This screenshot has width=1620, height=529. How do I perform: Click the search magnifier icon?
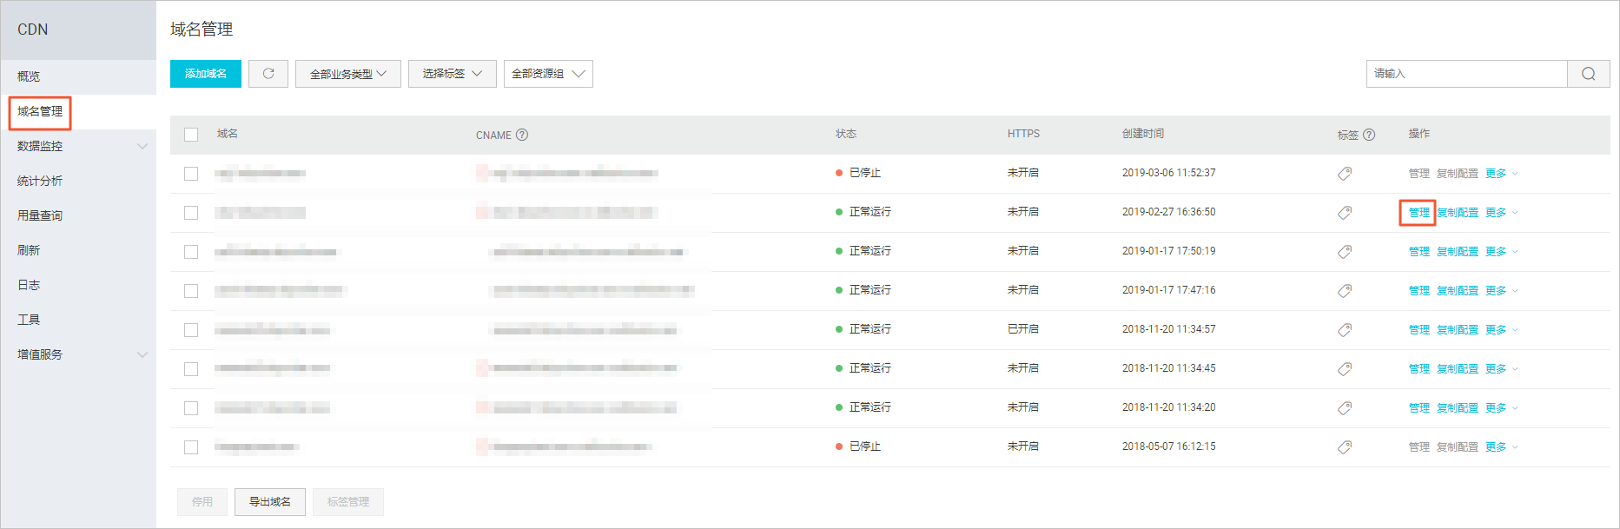click(1588, 74)
